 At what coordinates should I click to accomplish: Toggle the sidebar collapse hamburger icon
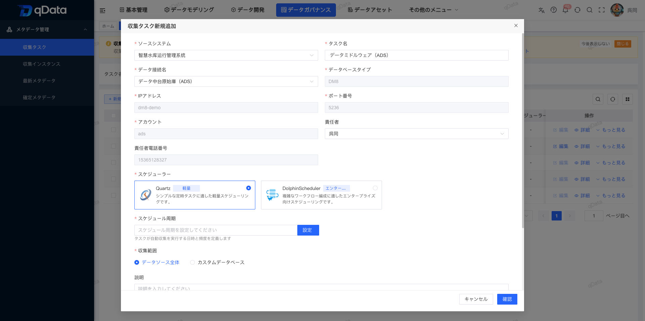102,11
